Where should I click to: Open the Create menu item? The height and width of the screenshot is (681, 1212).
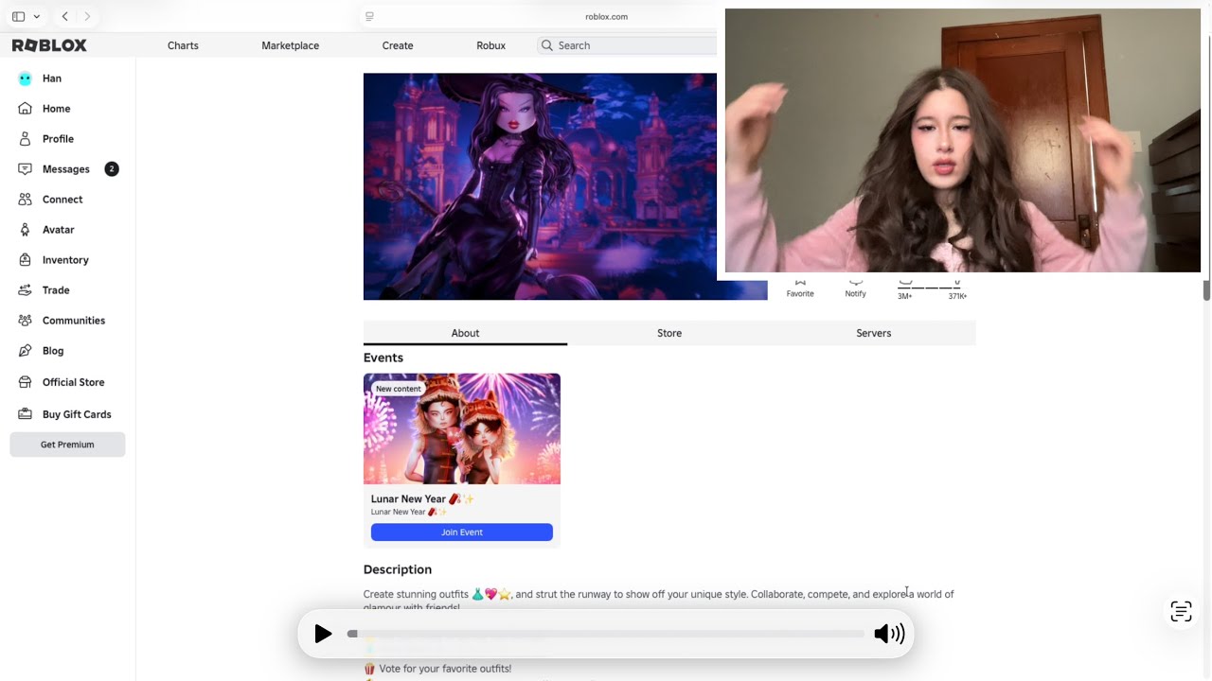(398, 45)
